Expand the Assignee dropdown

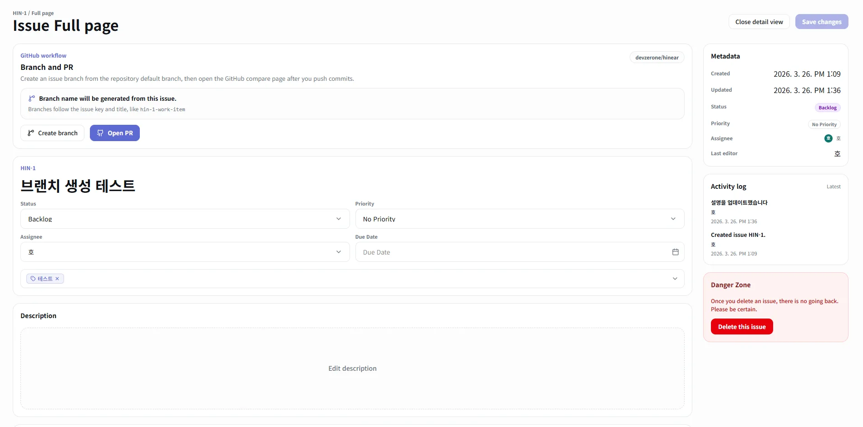[x=185, y=252]
